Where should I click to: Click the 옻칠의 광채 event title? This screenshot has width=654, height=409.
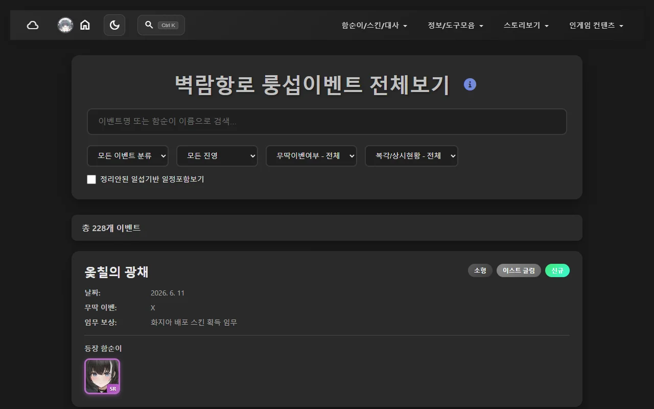point(116,272)
